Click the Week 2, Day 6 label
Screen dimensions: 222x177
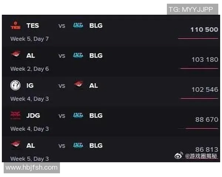point(30,69)
